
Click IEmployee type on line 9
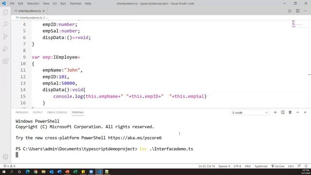pos(65,57)
